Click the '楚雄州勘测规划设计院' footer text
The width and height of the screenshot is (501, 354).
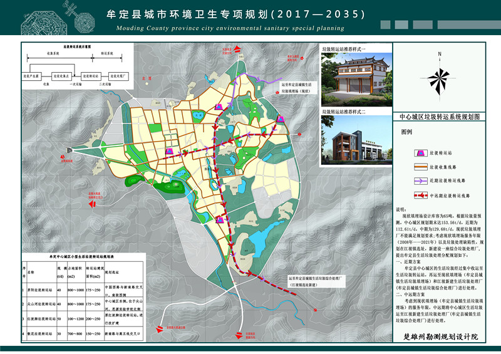point(441,337)
